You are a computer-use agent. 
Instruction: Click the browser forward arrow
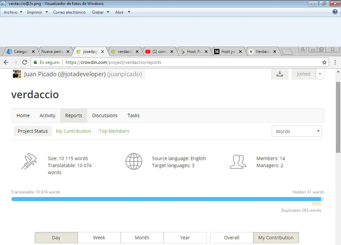tap(15, 62)
